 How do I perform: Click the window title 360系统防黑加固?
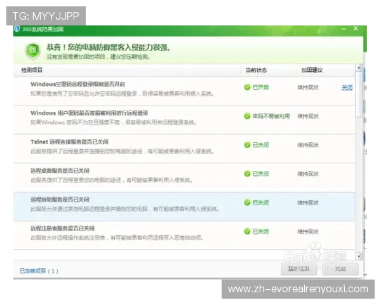pos(43,29)
